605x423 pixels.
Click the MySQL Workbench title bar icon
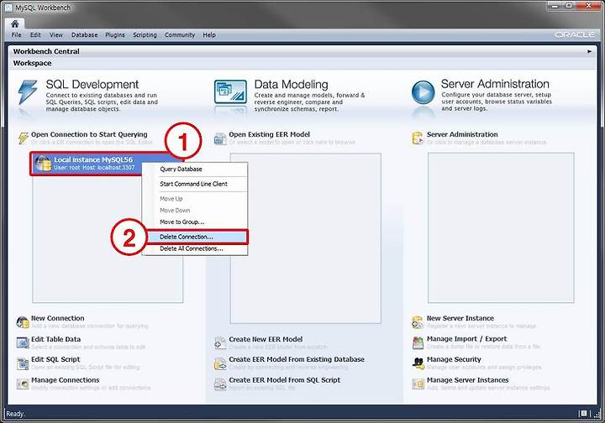point(8,7)
